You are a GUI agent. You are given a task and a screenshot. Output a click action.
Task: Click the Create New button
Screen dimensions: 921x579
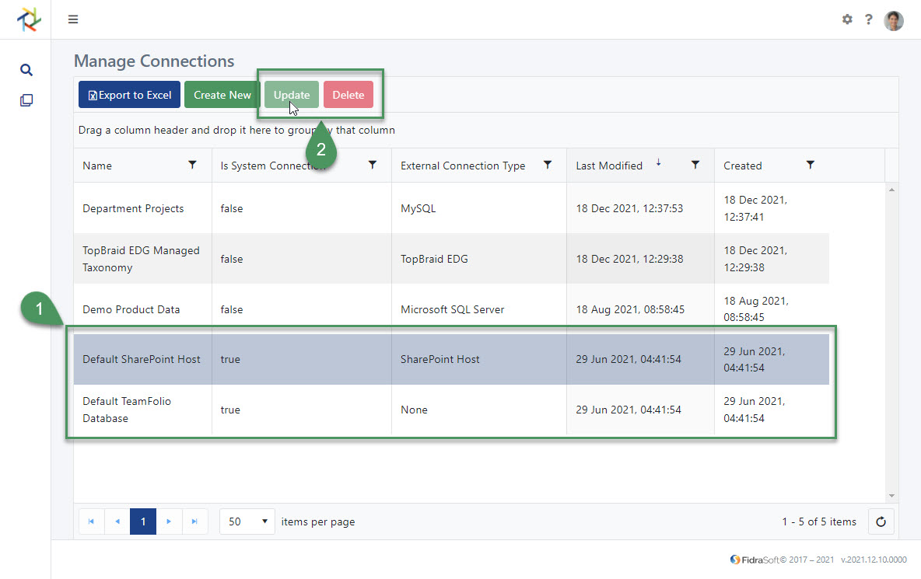click(222, 94)
